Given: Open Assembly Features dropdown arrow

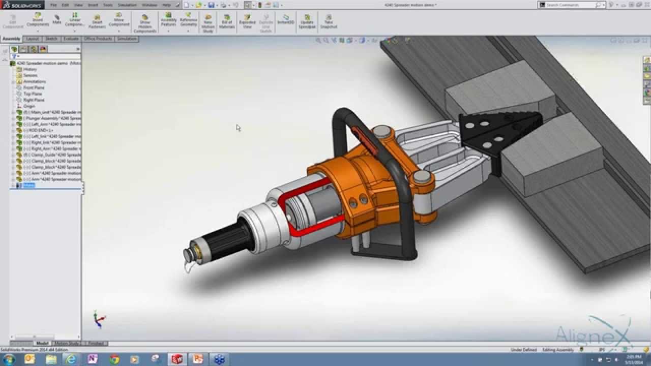Looking at the screenshot, I should pyautogui.click(x=168, y=31).
